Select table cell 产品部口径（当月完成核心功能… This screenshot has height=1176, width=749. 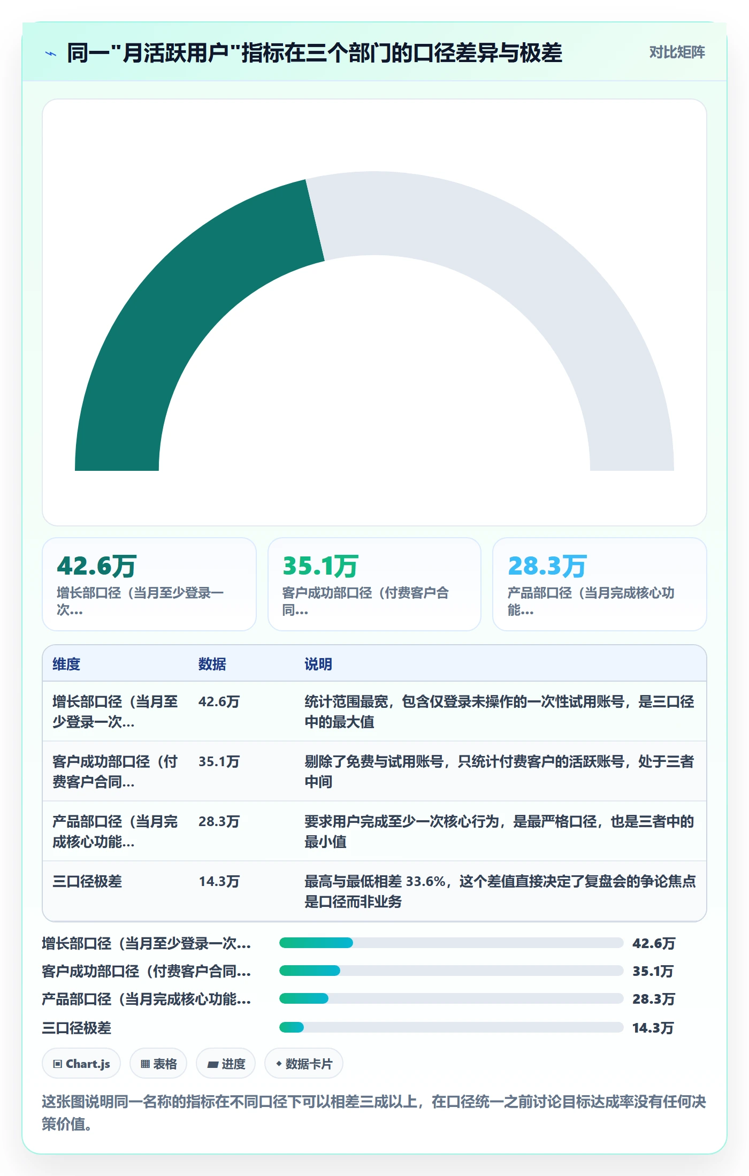(x=115, y=831)
